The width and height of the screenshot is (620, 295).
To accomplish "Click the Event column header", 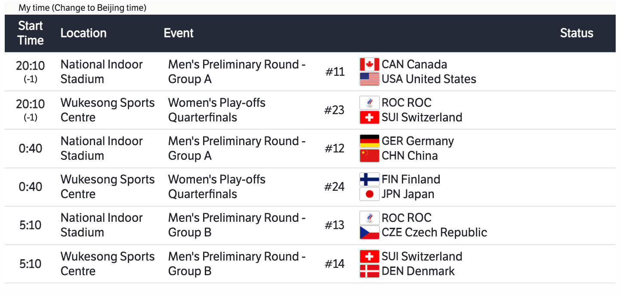I will point(179,33).
